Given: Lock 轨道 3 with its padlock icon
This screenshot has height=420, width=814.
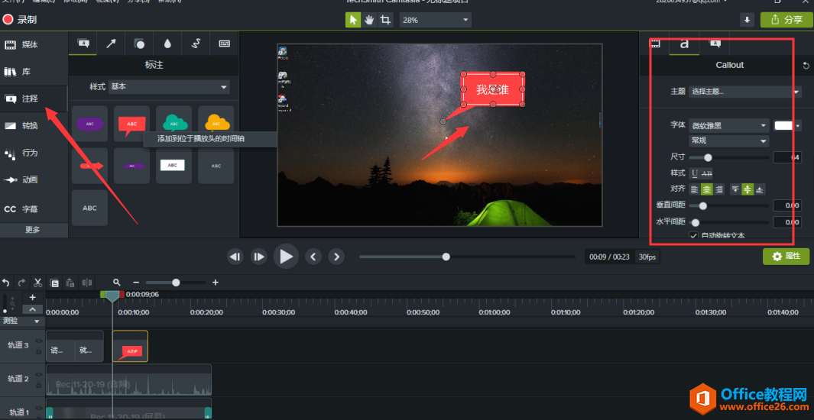Looking at the screenshot, I should [x=38, y=351].
